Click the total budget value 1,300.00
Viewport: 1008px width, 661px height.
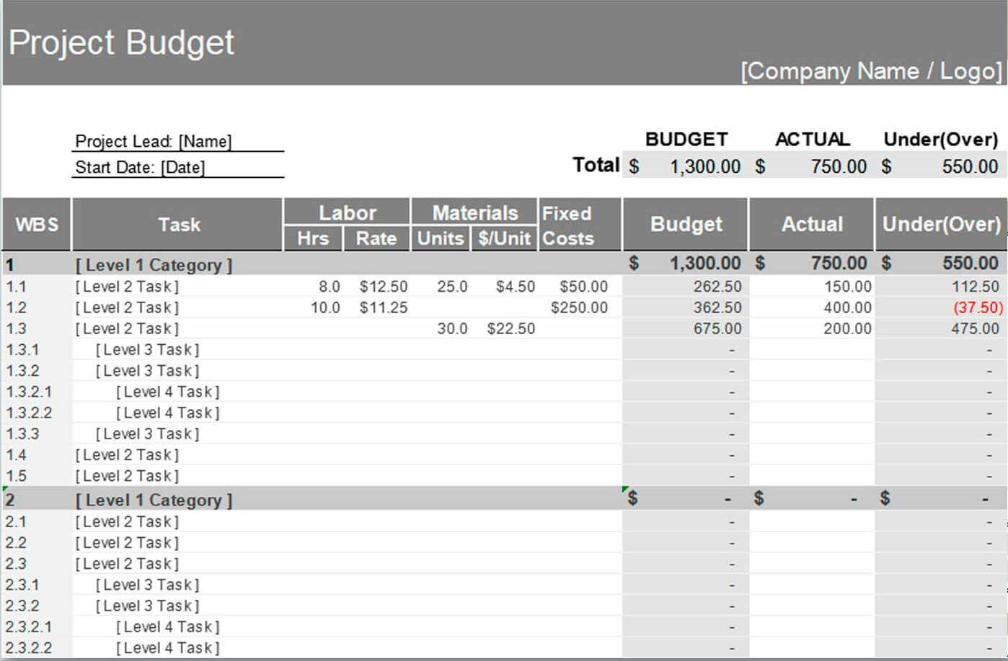click(x=704, y=167)
